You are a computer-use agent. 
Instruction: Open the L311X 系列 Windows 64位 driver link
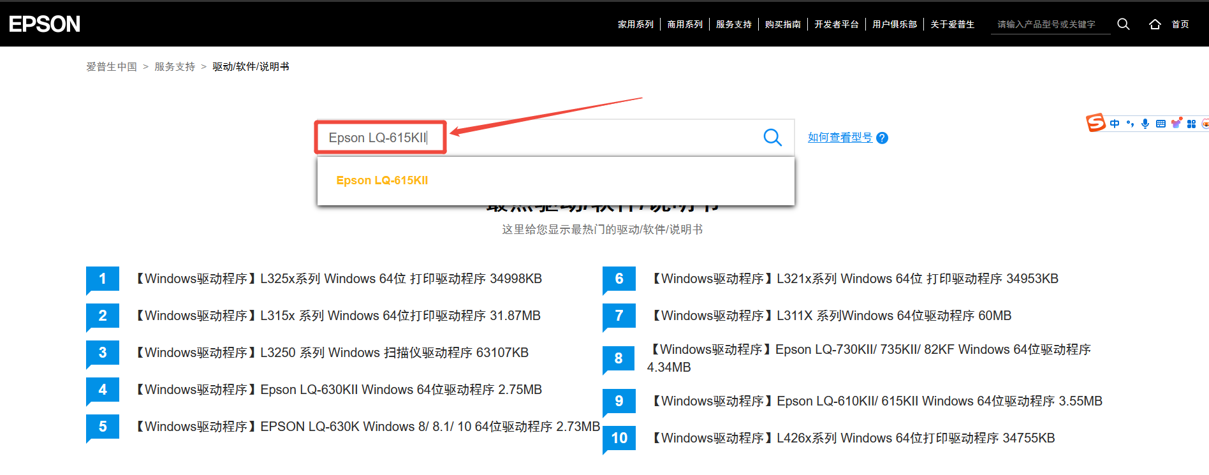coord(830,316)
